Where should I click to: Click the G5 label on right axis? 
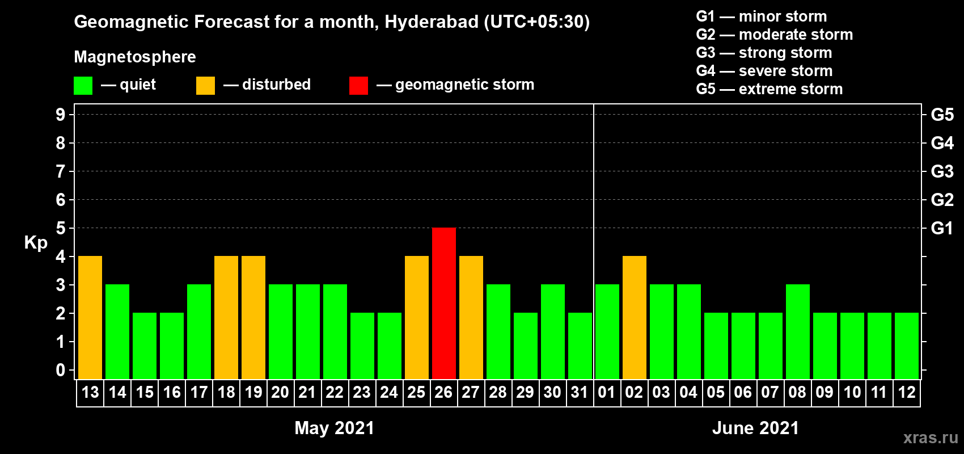click(x=942, y=115)
